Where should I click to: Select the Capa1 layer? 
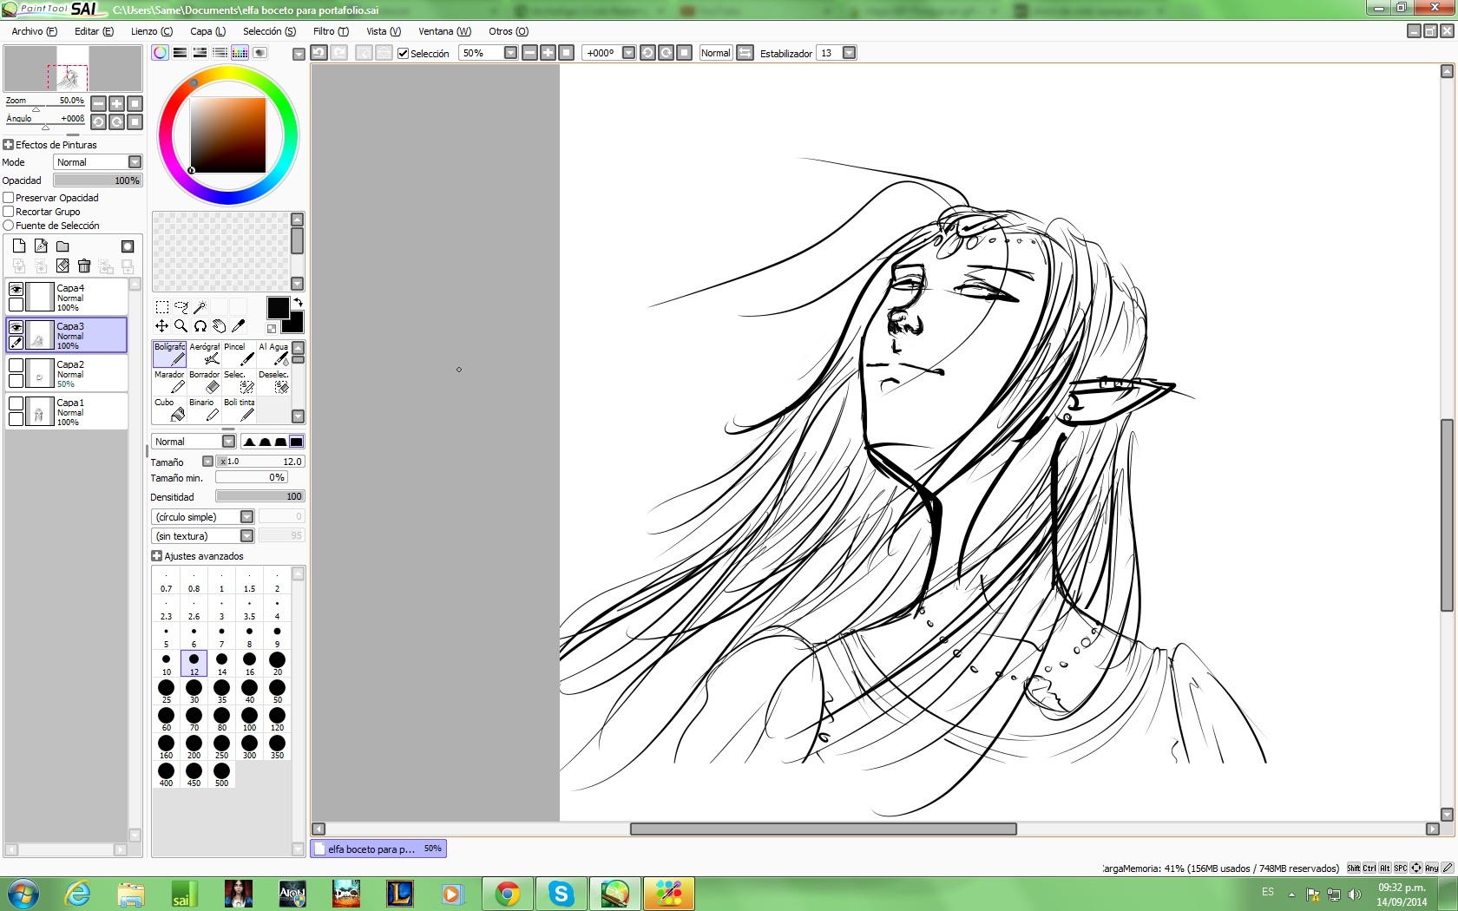click(78, 411)
